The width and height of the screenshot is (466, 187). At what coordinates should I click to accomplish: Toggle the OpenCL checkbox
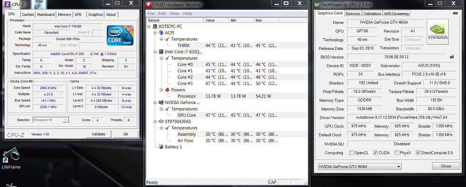click(351, 153)
